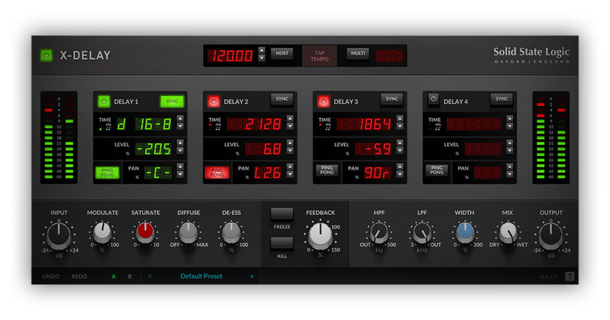Decrease Delay 1 time with down arrow
Viewport: 610px width, 320px height.
click(180, 126)
